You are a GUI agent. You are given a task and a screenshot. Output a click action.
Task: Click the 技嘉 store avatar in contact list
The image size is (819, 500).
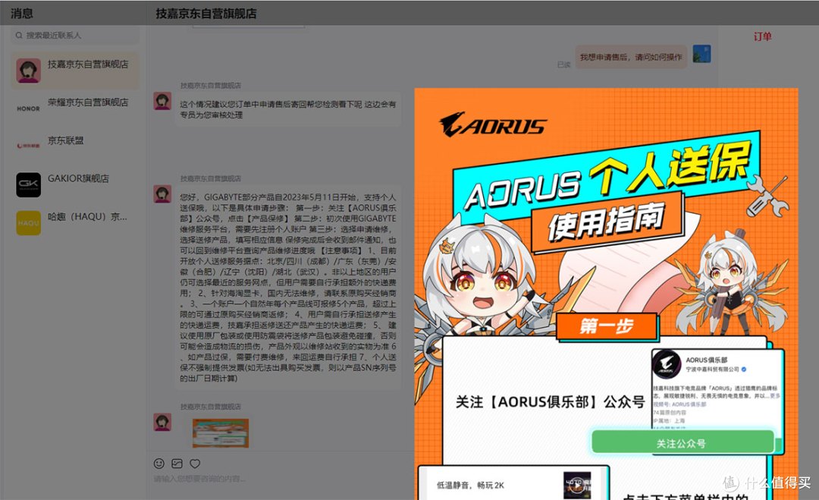28,71
